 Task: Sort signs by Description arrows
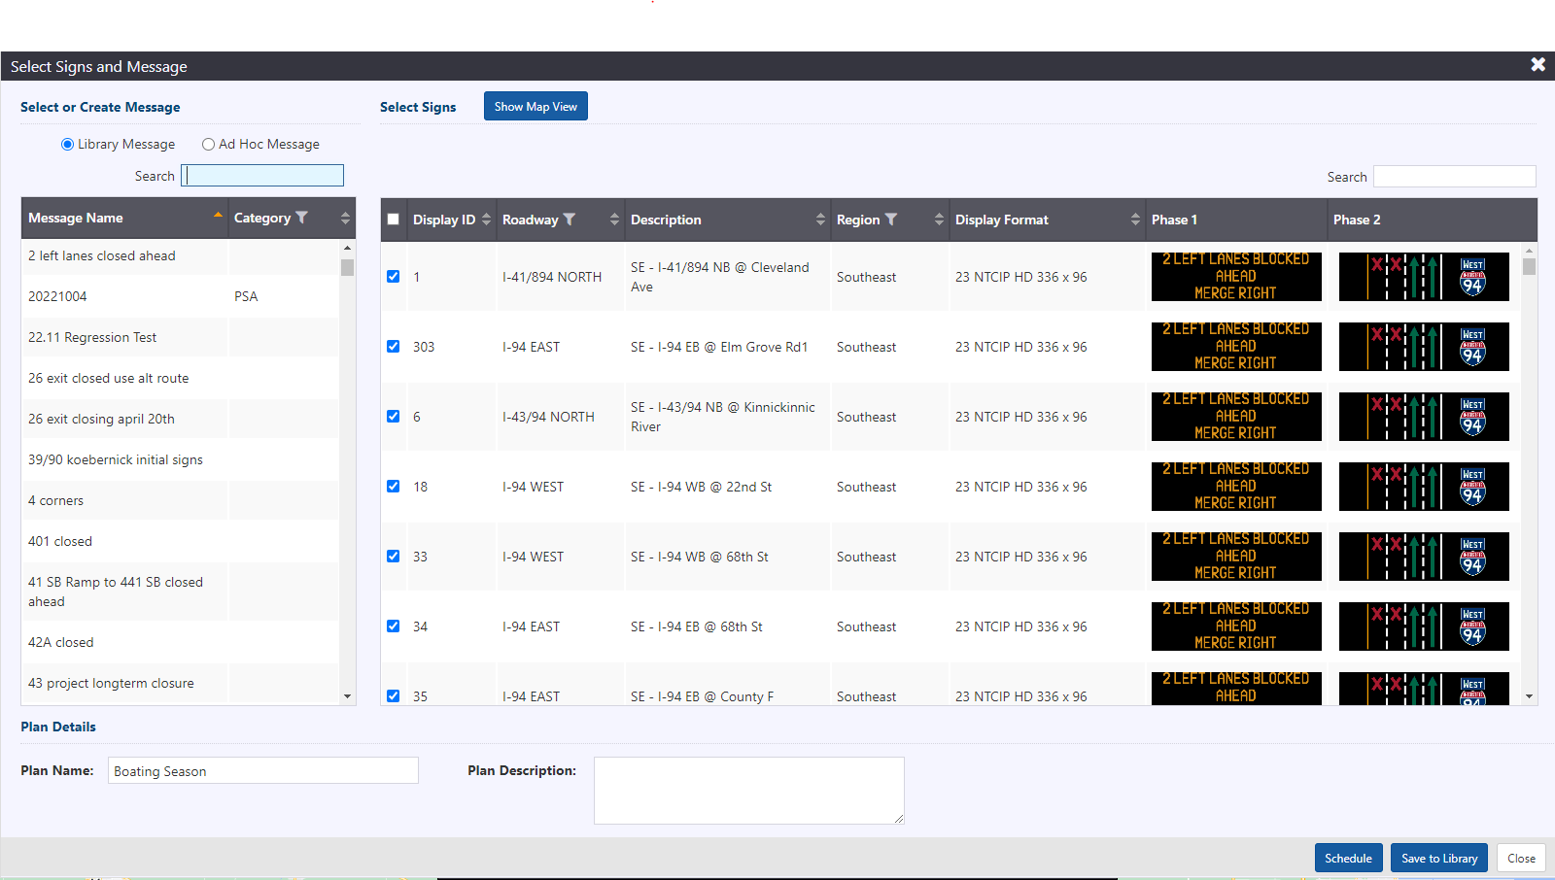pyautogui.click(x=820, y=220)
